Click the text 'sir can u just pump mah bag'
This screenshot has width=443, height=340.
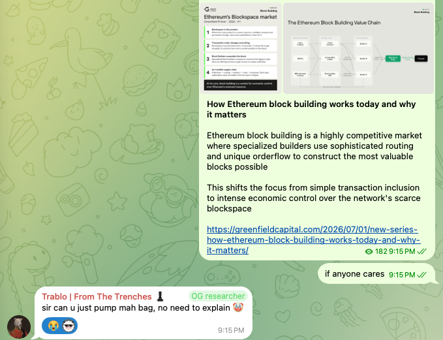point(98,307)
